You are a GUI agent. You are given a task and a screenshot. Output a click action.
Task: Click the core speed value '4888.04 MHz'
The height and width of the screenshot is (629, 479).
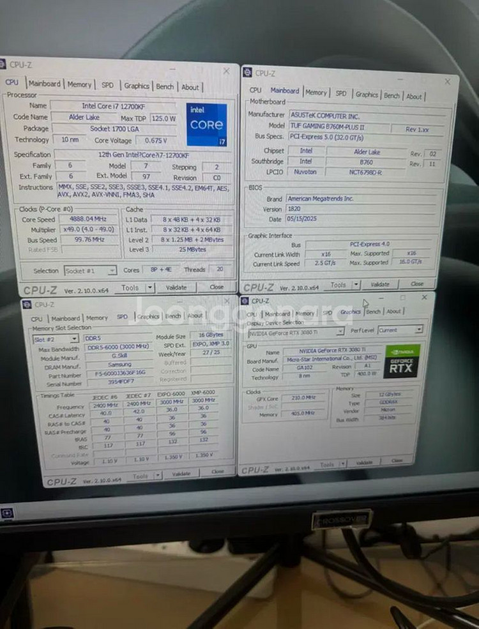point(88,219)
